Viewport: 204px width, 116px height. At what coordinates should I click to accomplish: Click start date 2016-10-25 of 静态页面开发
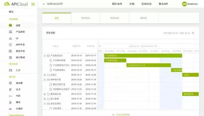pos(76,84)
